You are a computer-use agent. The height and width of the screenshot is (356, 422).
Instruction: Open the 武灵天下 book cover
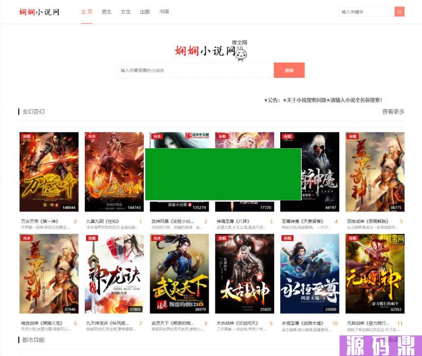179,274
